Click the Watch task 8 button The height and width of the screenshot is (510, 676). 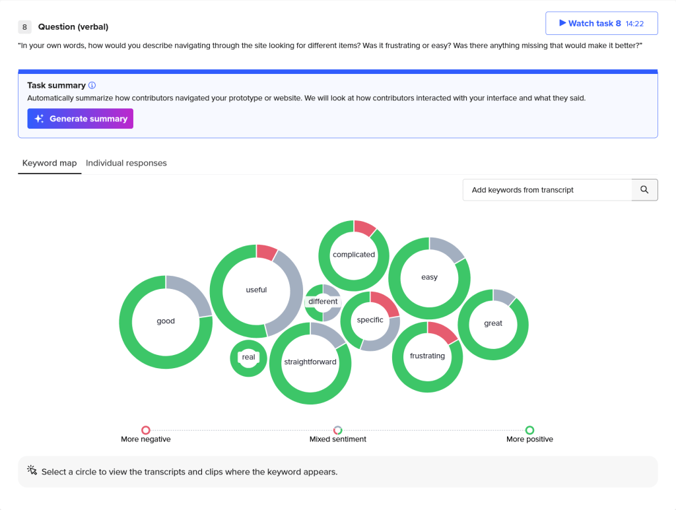[x=601, y=23]
